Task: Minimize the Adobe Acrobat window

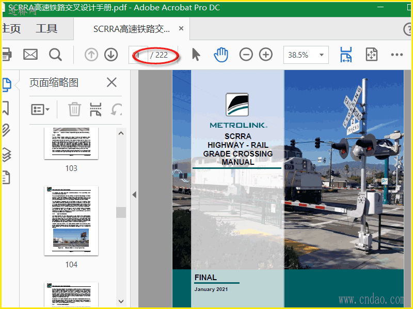Action: point(380,7)
